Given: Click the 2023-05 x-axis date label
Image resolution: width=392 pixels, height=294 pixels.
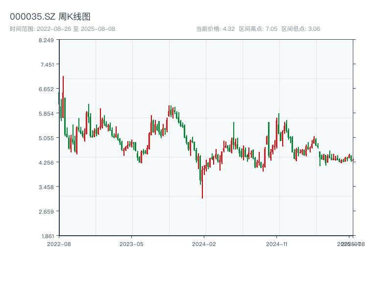Looking at the screenshot, I should [x=131, y=244].
